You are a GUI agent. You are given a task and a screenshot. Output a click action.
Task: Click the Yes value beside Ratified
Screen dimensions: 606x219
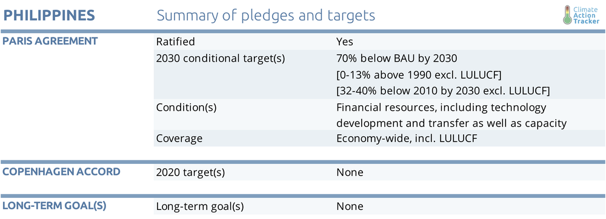345,42
